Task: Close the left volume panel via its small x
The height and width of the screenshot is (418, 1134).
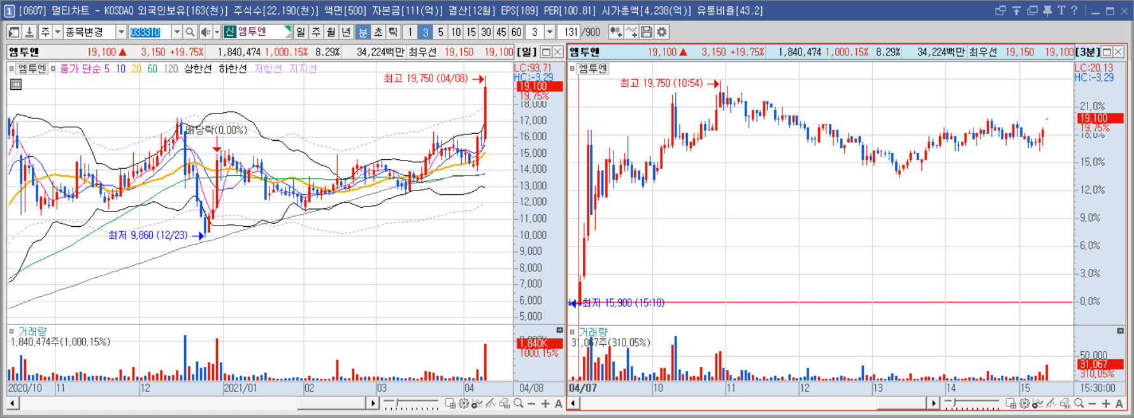Action: tap(559, 330)
